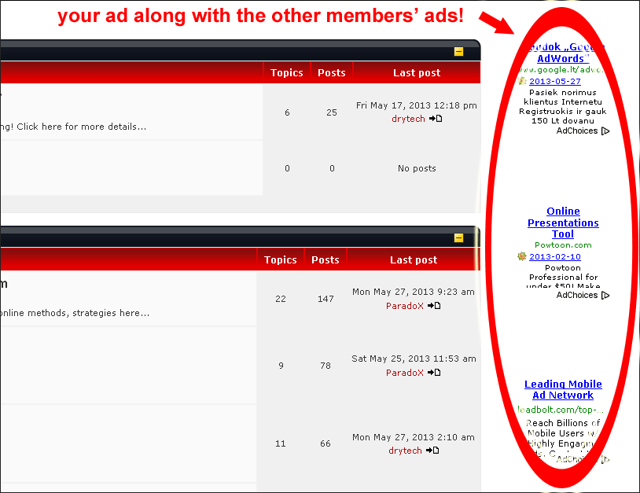Click the Topics header above the value 6
Screen dimensions: 640x493
click(x=286, y=72)
